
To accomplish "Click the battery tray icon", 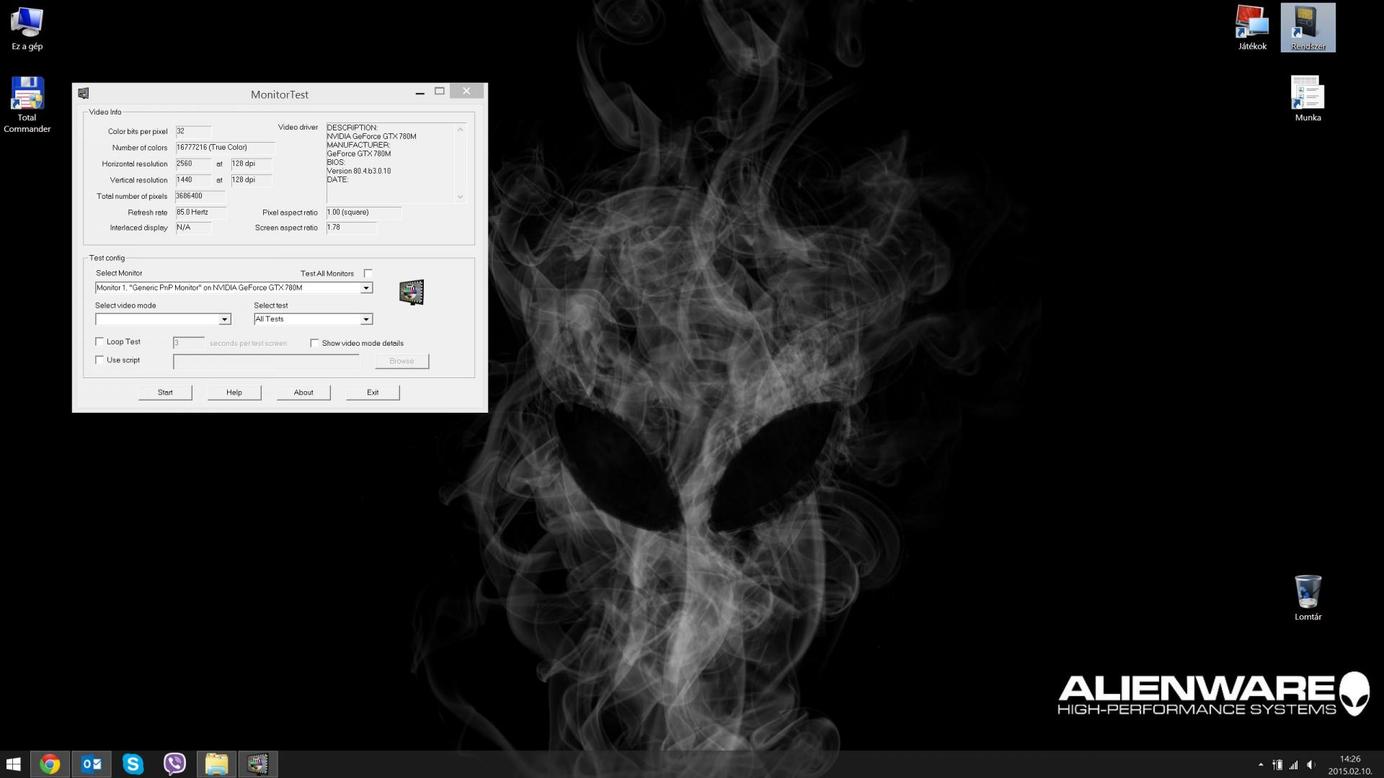I will pos(1277,764).
